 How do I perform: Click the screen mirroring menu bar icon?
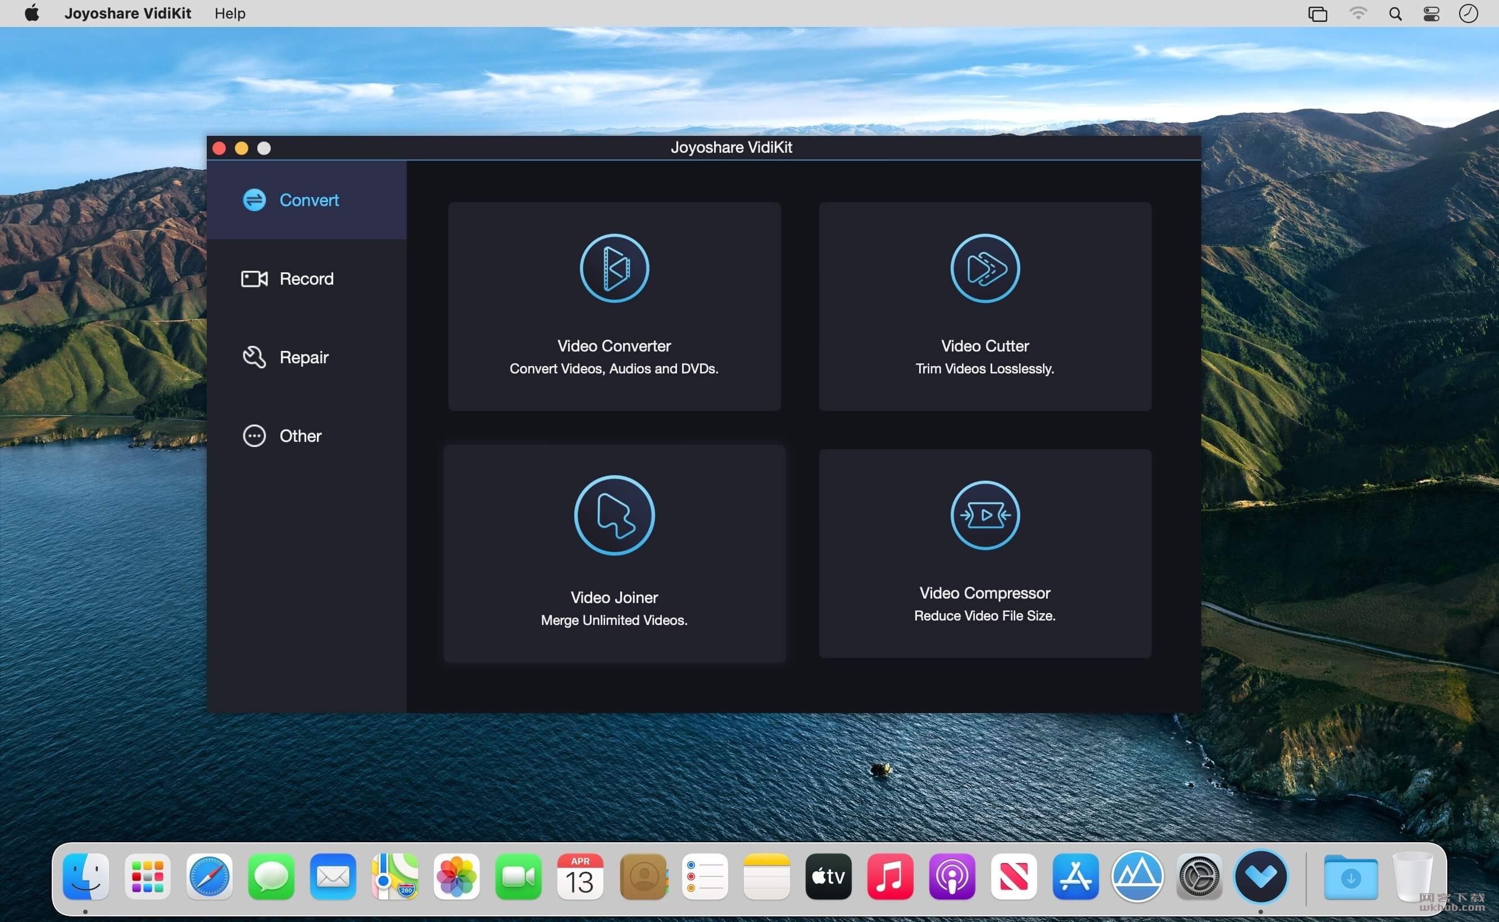pyautogui.click(x=1318, y=13)
